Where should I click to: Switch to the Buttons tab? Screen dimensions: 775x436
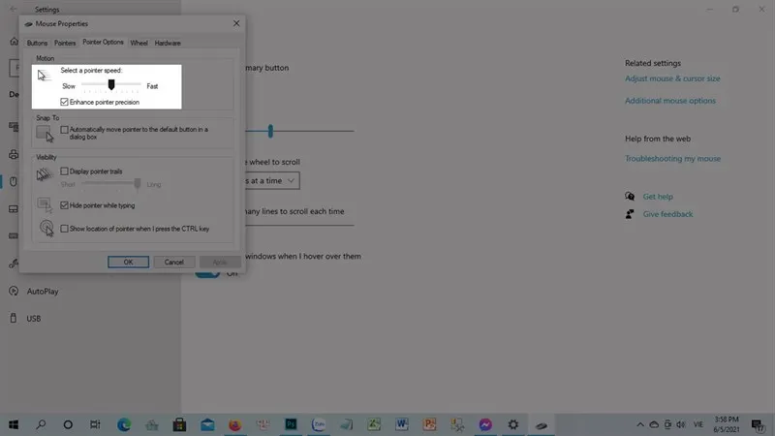coord(38,43)
